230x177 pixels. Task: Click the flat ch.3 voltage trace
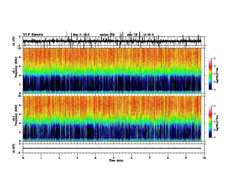click(x=112, y=148)
